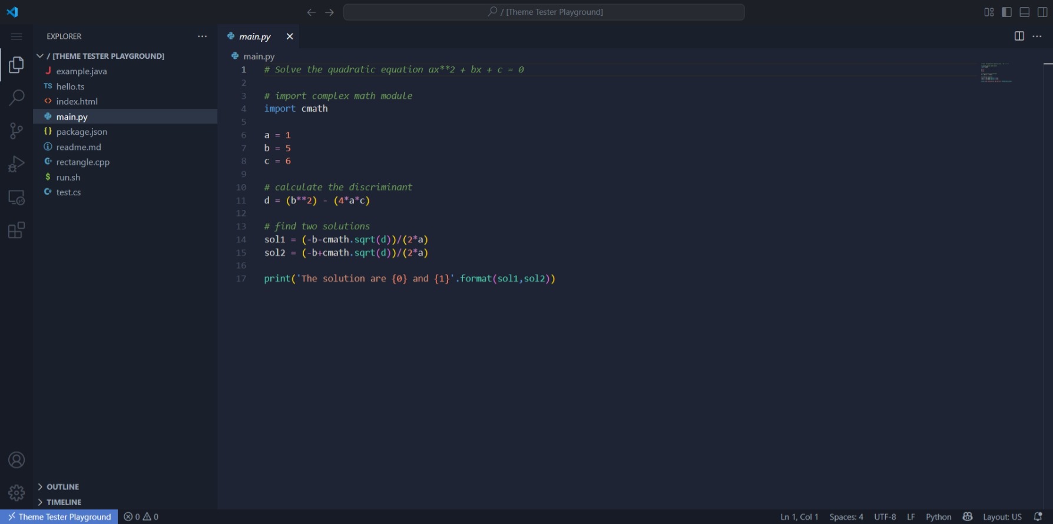This screenshot has width=1053, height=524.
Task: Change indentation via Spaces: 4
Action: point(846,517)
